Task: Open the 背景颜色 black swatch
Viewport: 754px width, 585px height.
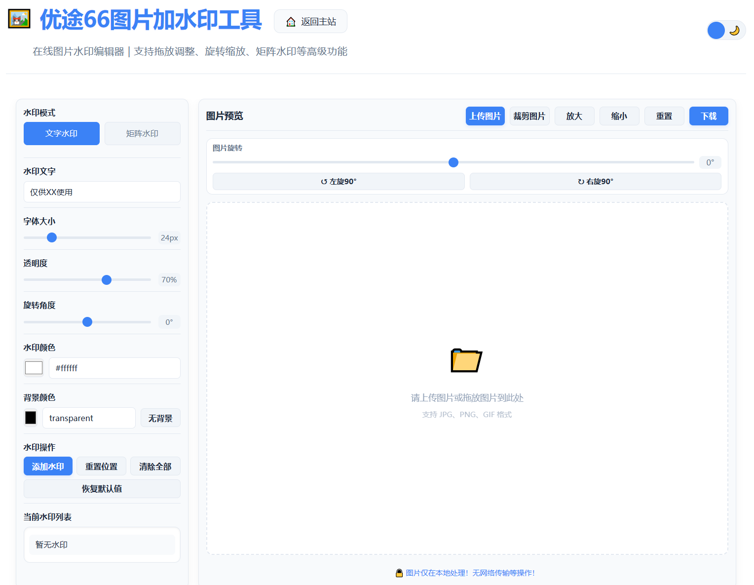Action: click(x=31, y=418)
